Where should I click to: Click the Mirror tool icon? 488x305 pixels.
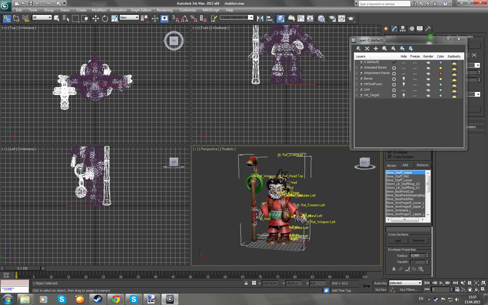tap(260, 19)
